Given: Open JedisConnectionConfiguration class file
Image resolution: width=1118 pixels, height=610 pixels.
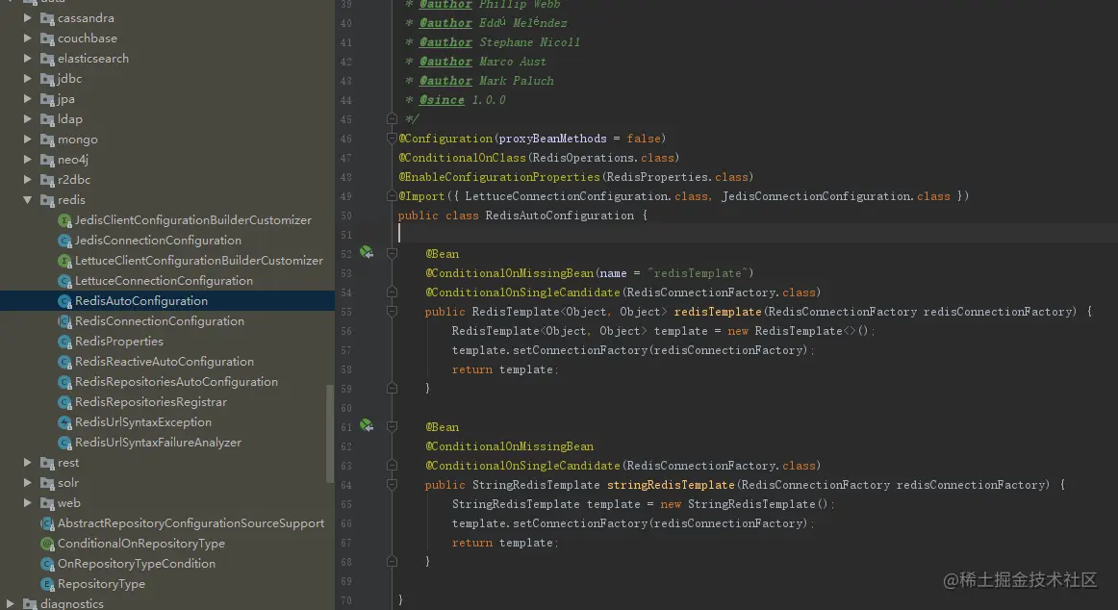Looking at the screenshot, I should [x=158, y=241].
